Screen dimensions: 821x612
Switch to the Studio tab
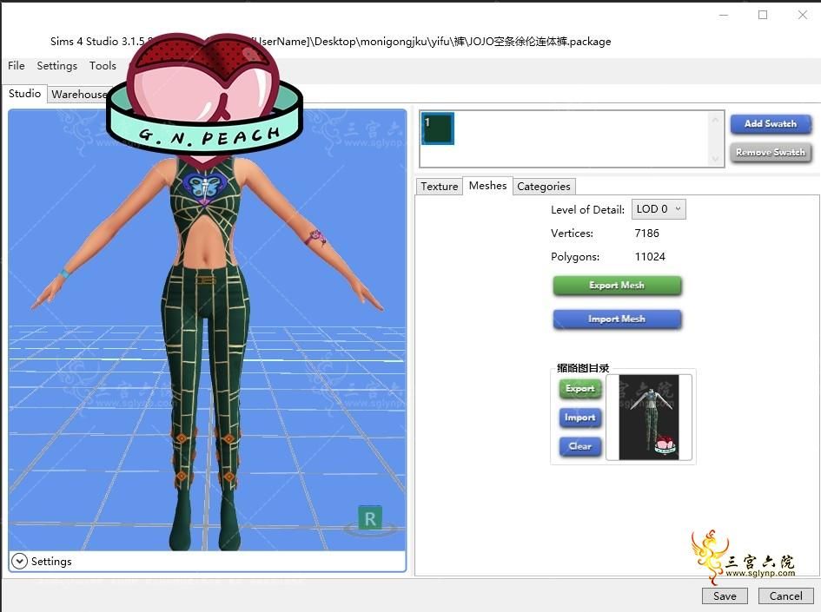[24, 93]
